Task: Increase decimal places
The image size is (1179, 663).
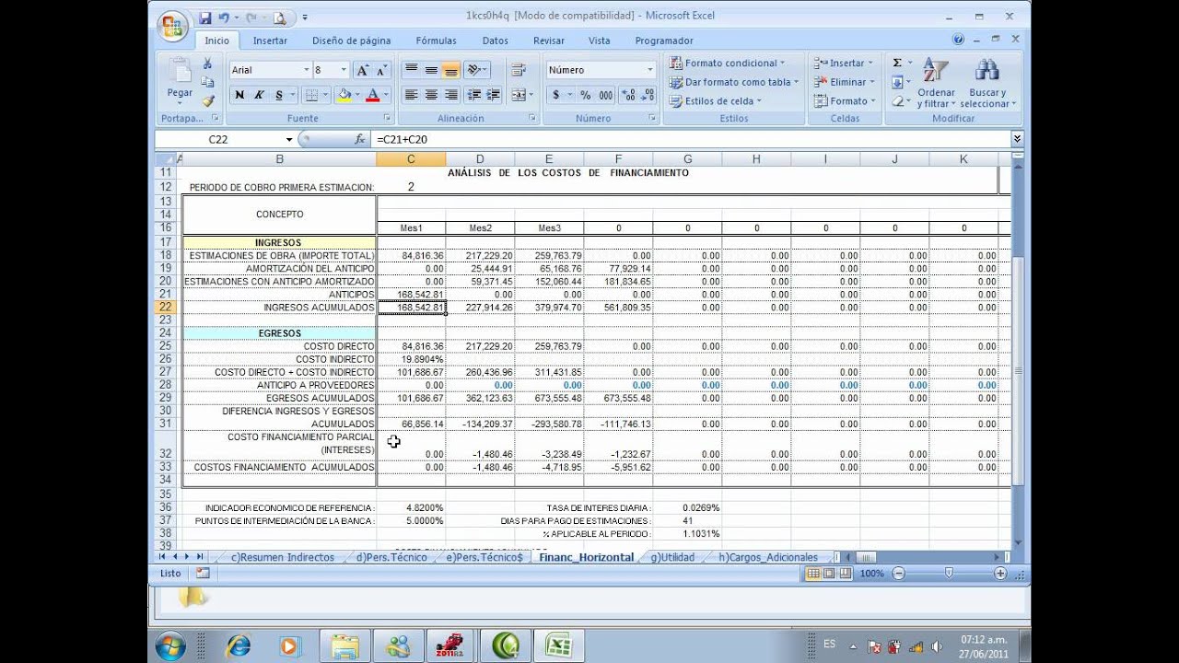Action: (627, 95)
